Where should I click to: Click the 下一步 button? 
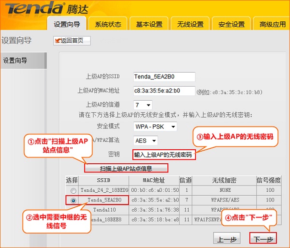pos(263,238)
